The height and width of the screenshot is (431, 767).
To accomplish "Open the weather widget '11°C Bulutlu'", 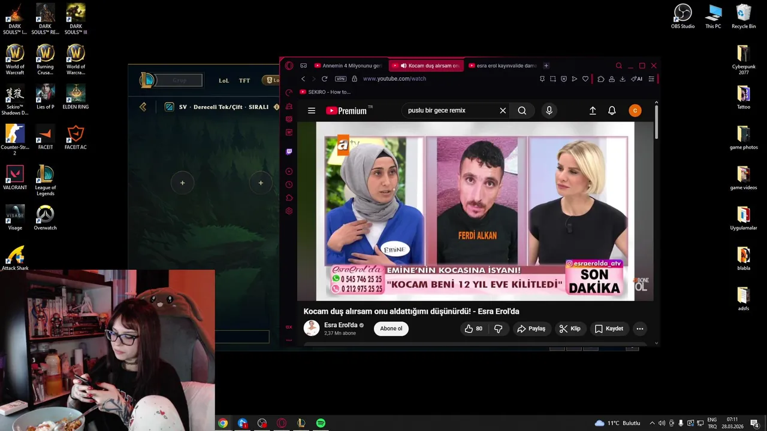I will click(x=617, y=423).
